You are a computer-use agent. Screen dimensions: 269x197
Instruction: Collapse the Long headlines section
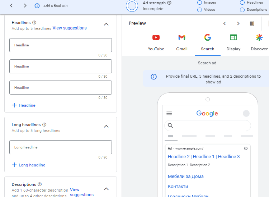(106, 127)
